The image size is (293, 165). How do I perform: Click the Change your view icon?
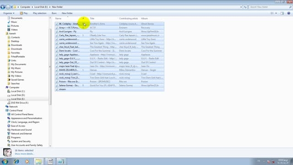point(272,13)
